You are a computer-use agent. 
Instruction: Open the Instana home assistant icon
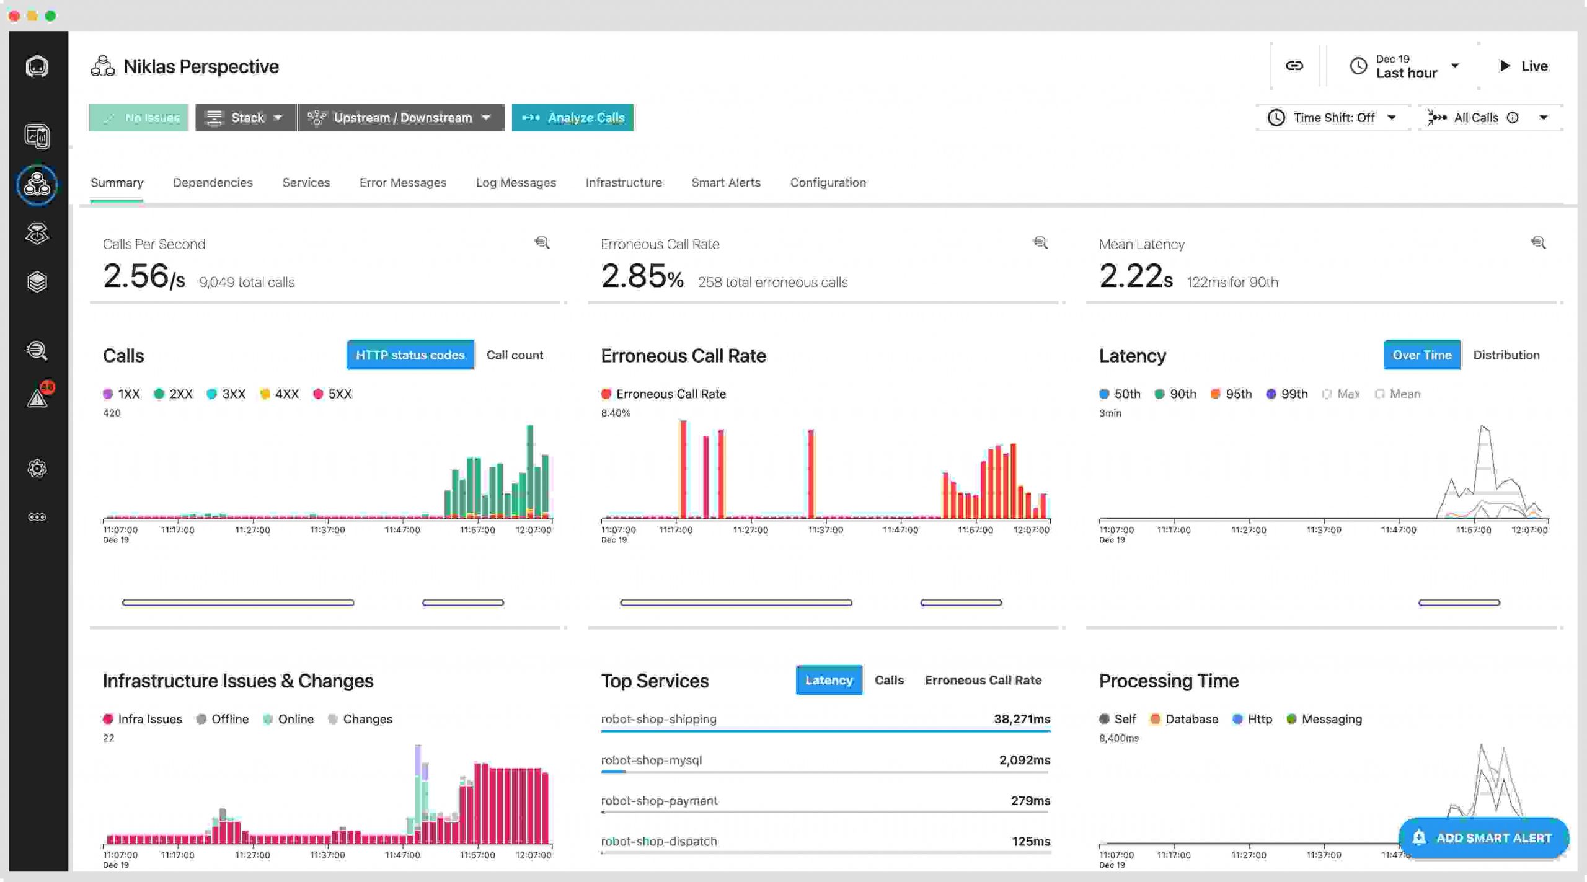pyautogui.click(x=38, y=66)
